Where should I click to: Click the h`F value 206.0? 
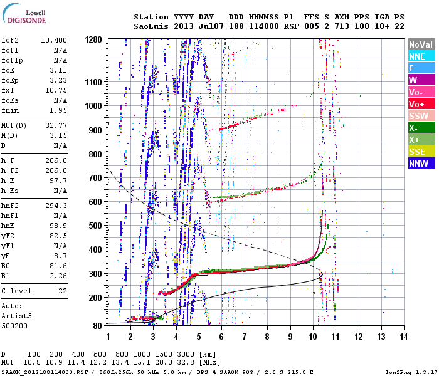tap(56, 160)
